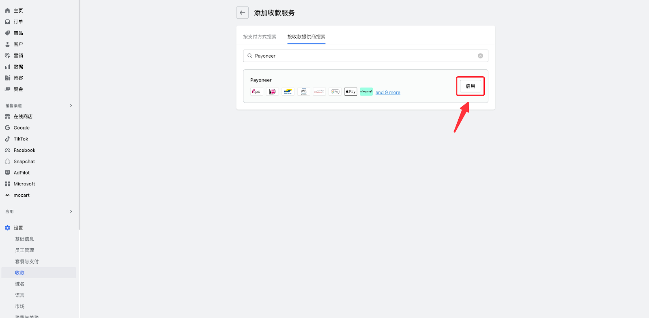Select the 按收款提供商搜索 tab
The height and width of the screenshot is (318, 649).
[306, 37]
